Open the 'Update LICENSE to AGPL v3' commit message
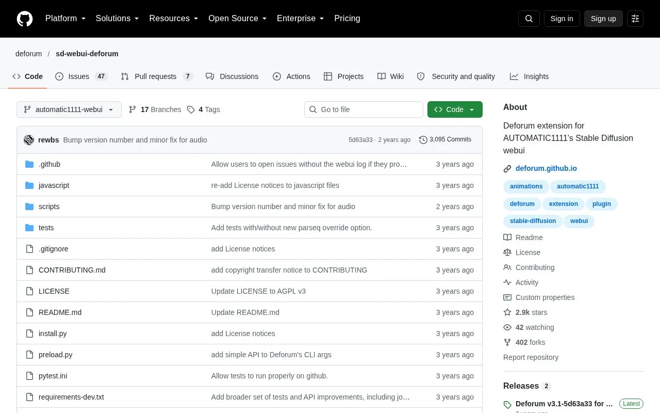Screen dimensions: 660x413 coord(258,291)
